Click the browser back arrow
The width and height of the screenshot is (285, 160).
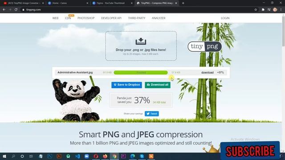tap(4, 10)
